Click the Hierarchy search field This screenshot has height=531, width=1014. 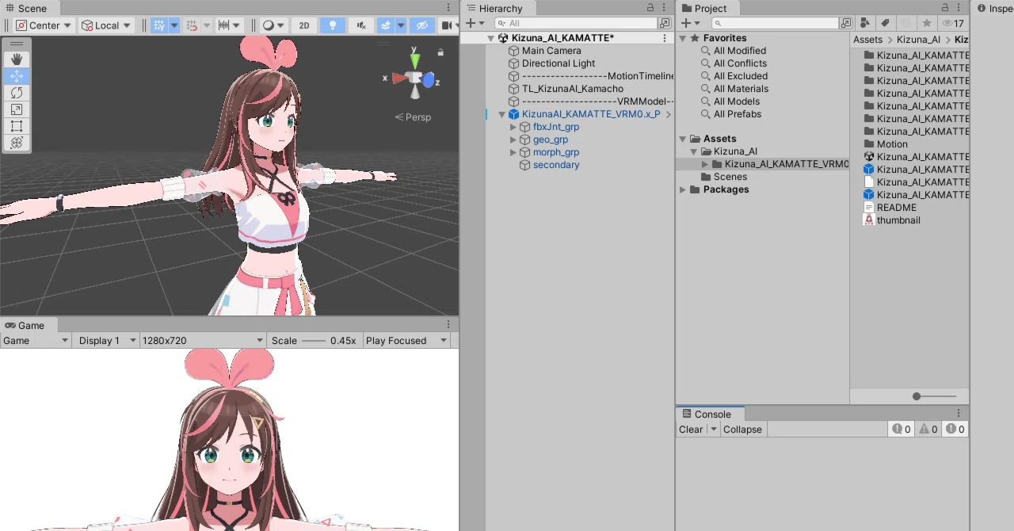pyautogui.click(x=578, y=24)
